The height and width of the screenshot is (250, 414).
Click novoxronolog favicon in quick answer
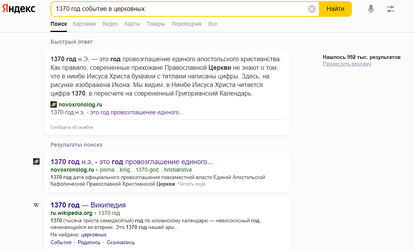(x=54, y=105)
